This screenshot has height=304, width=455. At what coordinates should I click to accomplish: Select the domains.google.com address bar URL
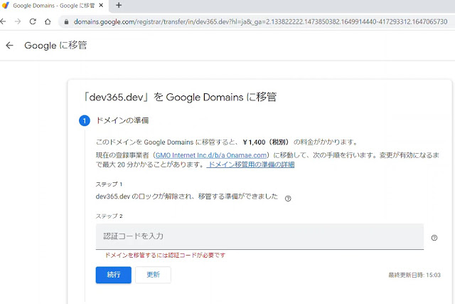pos(260,22)
